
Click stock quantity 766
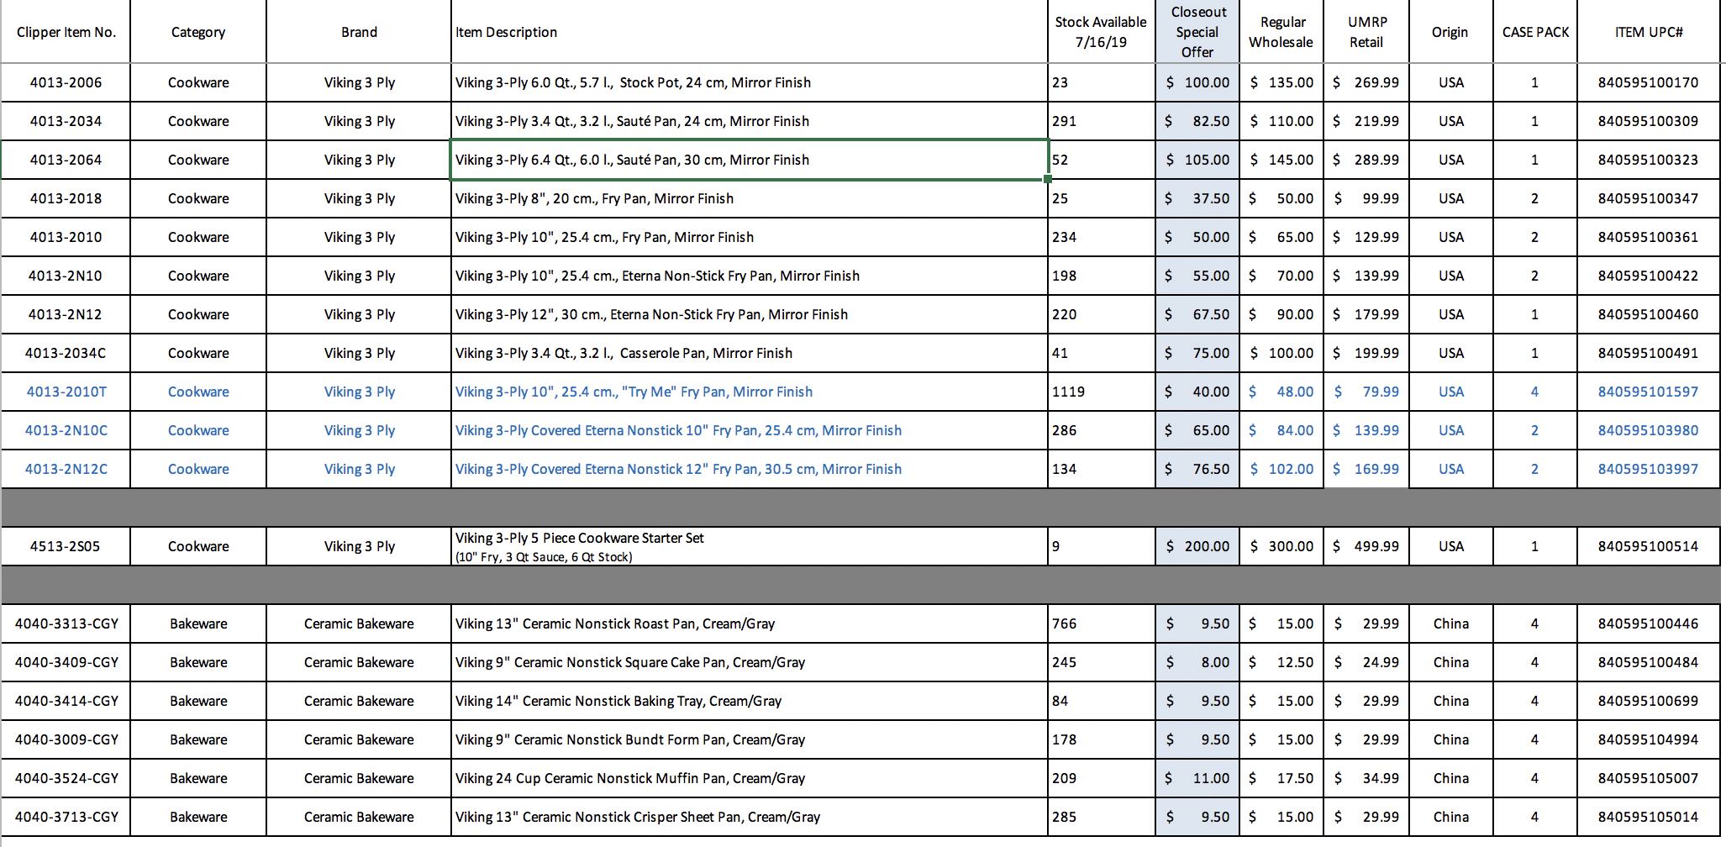tap(1101, 623)
